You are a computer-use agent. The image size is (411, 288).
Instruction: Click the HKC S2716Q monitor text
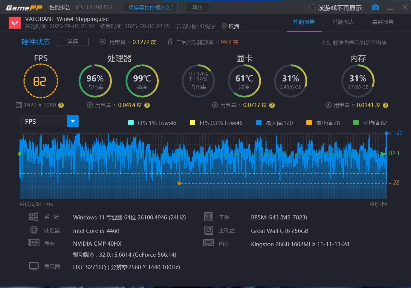[x=126, y=267]
